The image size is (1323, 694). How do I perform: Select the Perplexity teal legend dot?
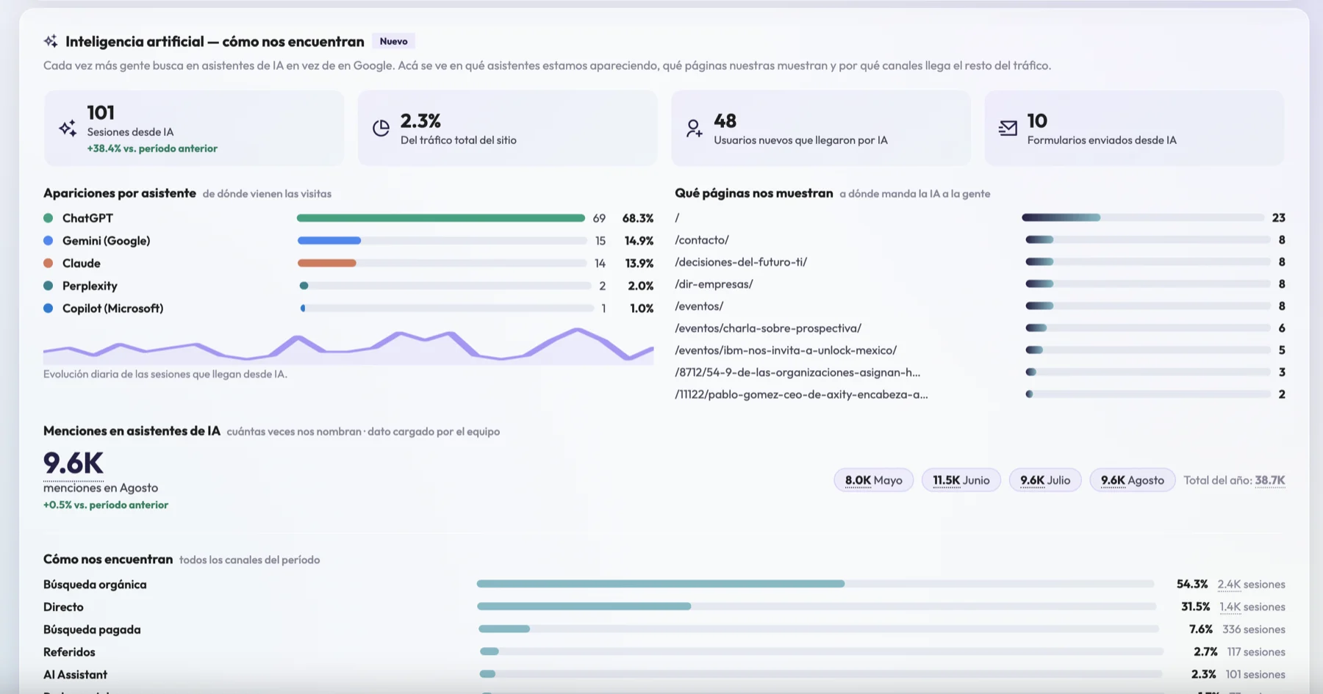pos(49,286)
